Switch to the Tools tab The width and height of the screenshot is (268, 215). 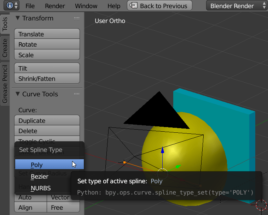(x=5, y=24)
